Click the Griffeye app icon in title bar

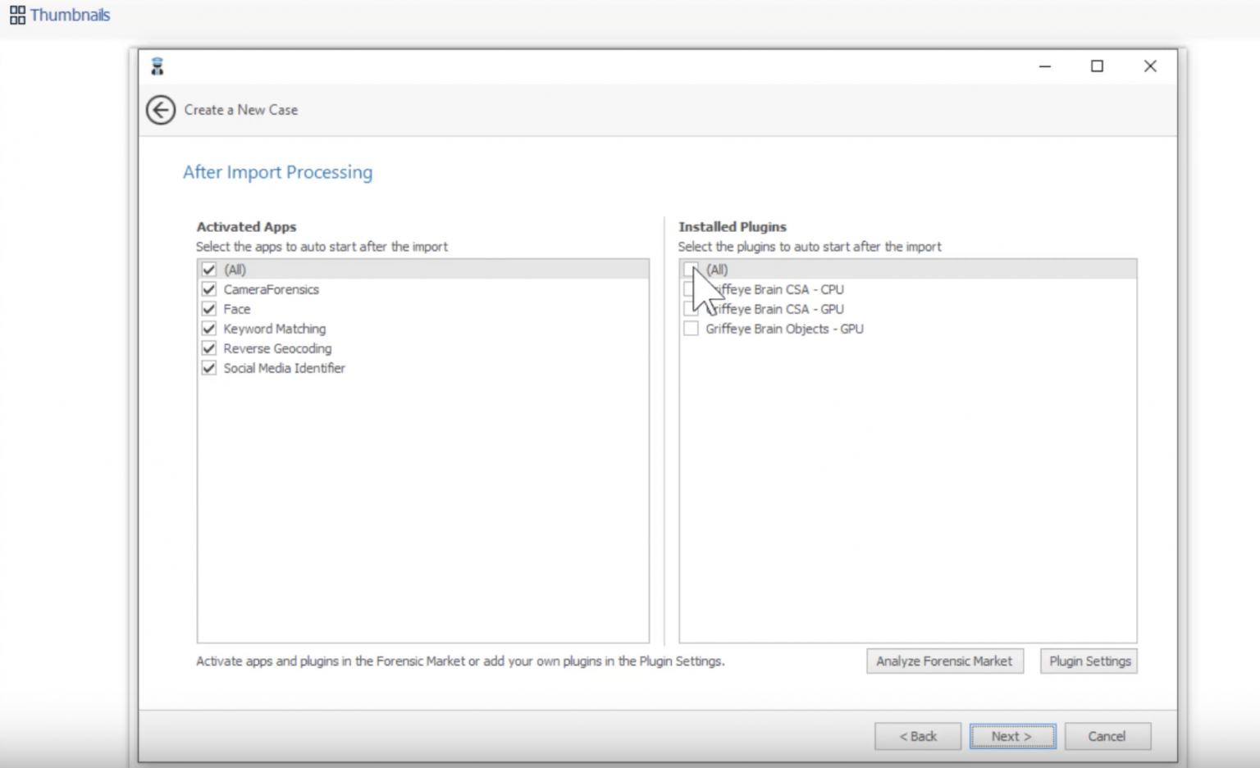157,66
